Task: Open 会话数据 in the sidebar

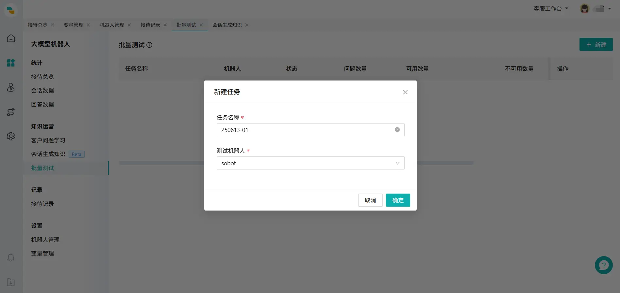Action: [42, 91]
